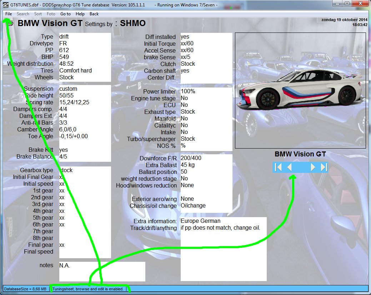Click the "if pp does not match, change oil." line
371x295 pixels.
click(x=221, y=228)
